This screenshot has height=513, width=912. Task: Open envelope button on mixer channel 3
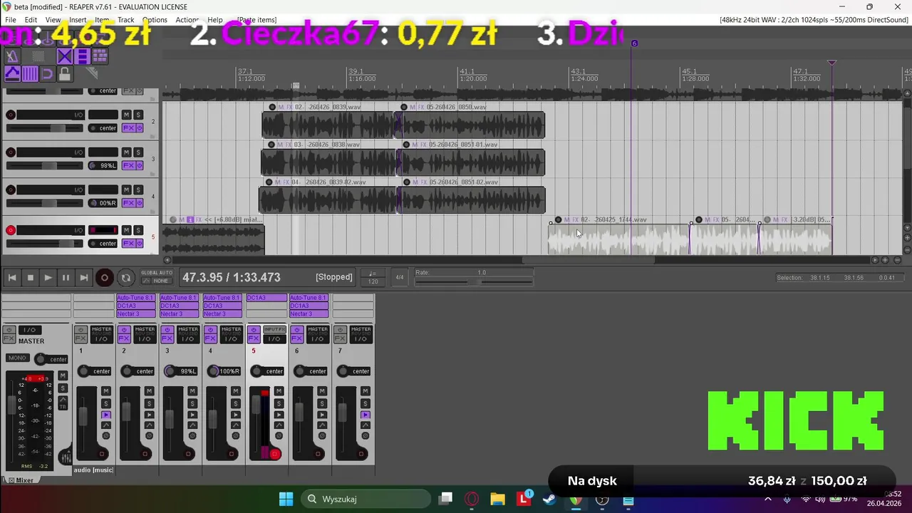coord(192,425)
